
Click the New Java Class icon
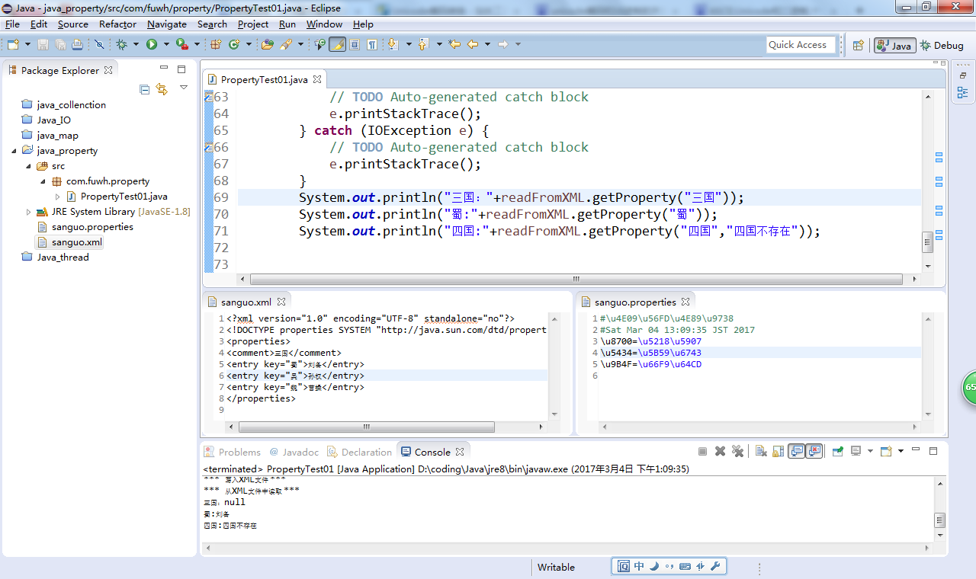point(235,44)
